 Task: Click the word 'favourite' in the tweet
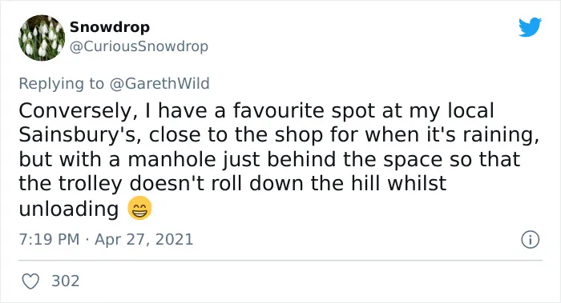279,110
